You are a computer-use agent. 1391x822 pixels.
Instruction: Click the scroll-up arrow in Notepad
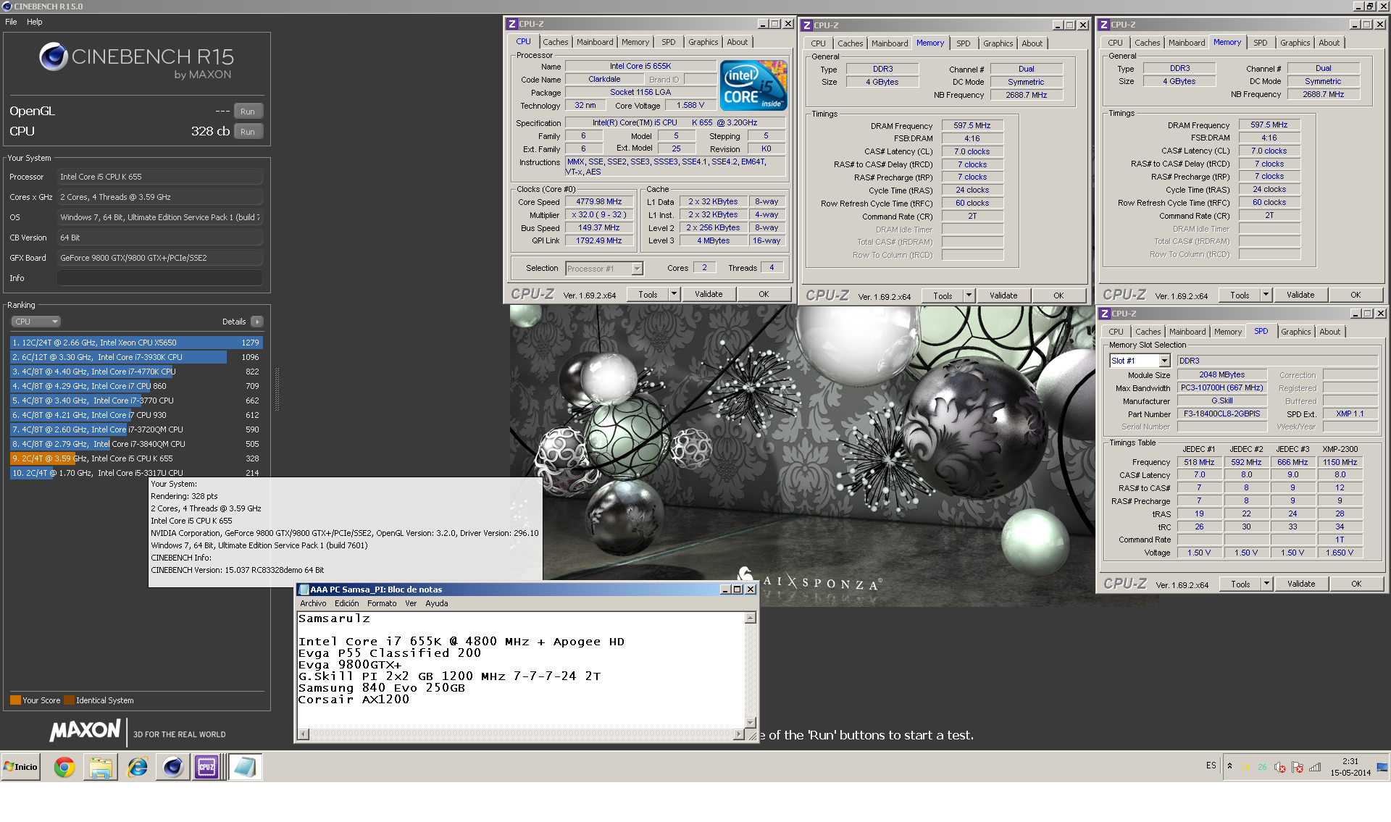coord(751,618)
